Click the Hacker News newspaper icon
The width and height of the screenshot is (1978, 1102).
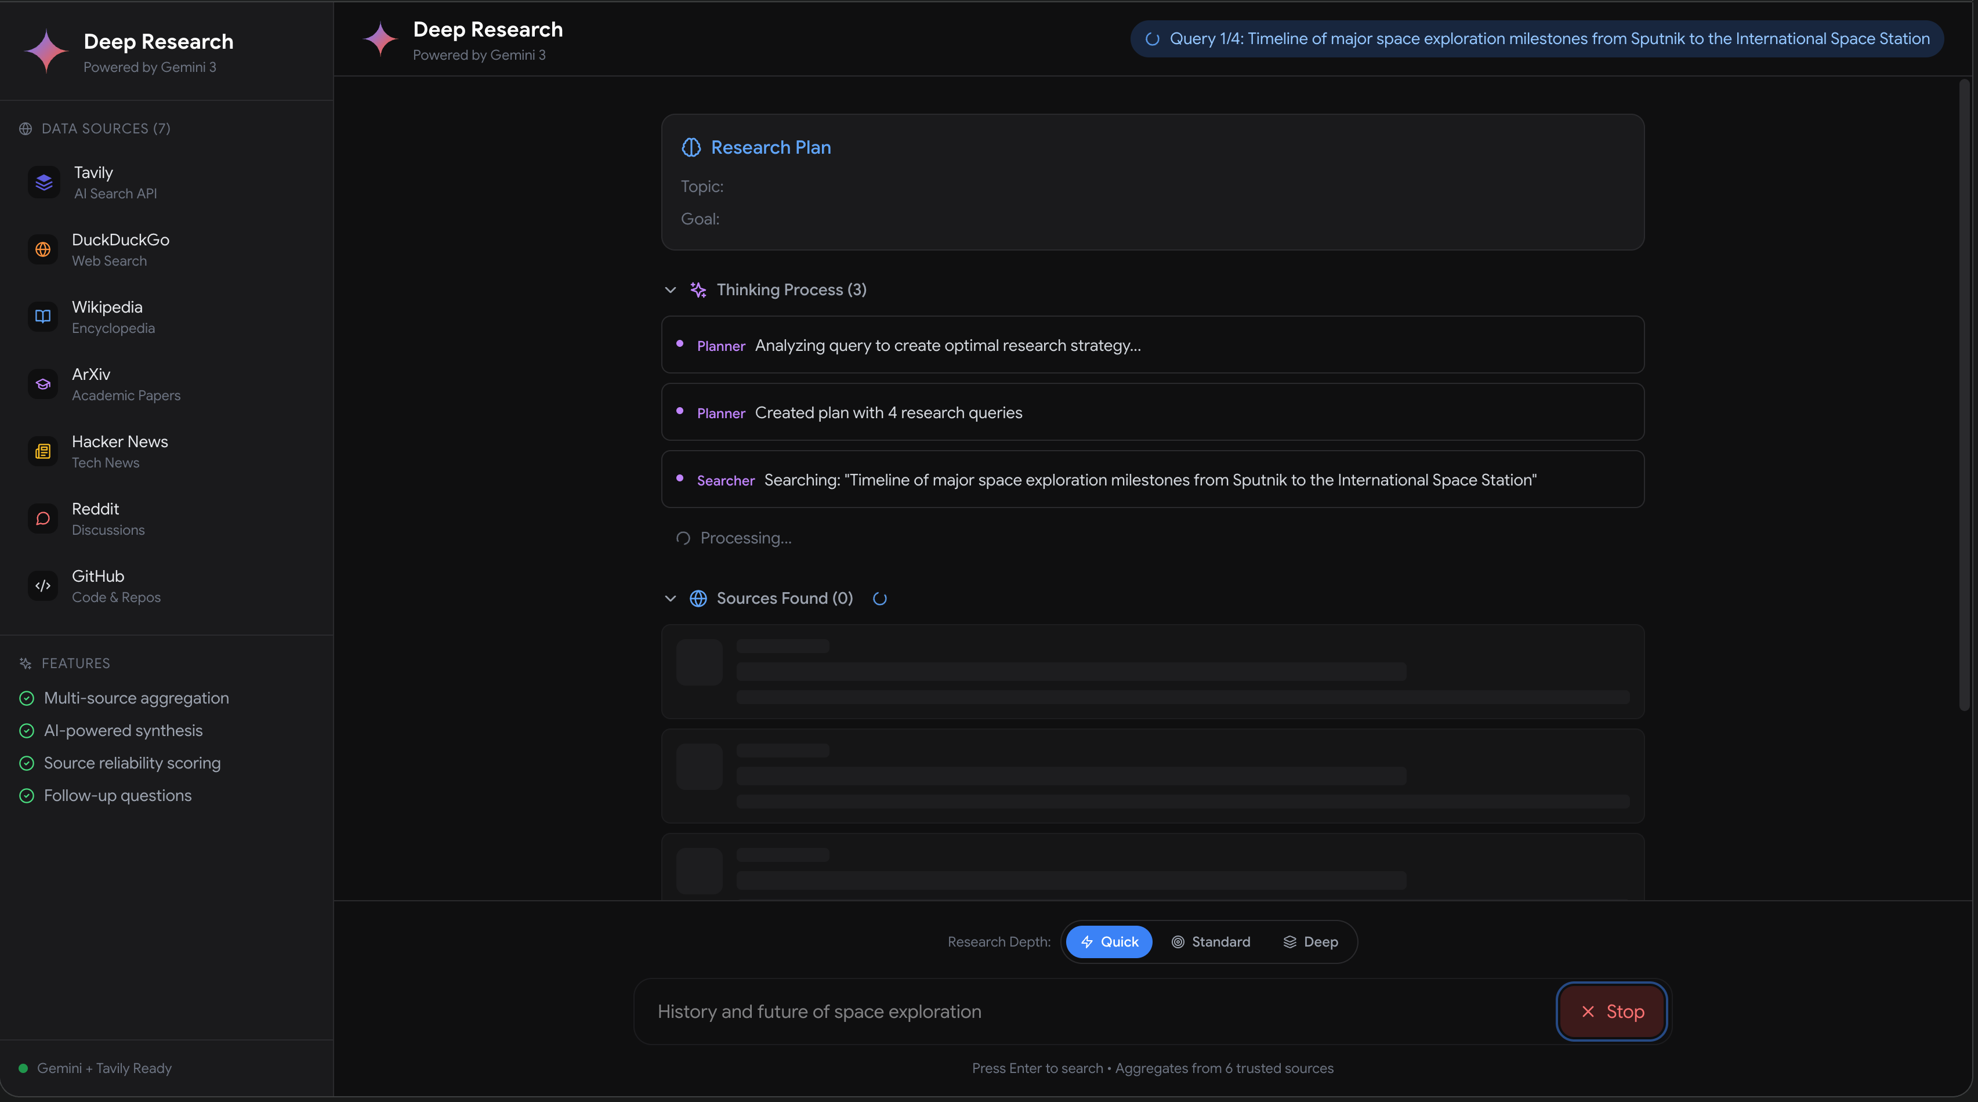click(43, 452)
